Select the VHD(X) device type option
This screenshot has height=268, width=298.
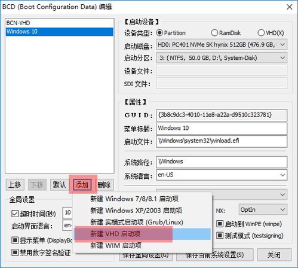click(x=261, y=33)
